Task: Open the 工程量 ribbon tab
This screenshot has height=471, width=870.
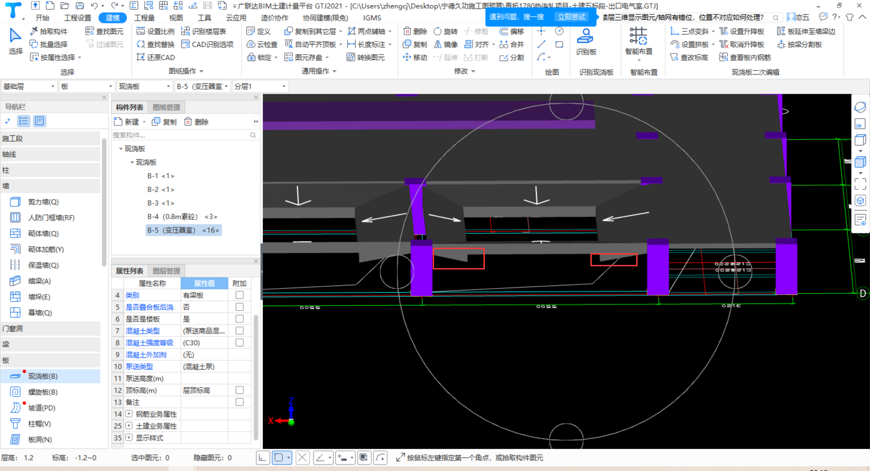Action: point(144,18)
